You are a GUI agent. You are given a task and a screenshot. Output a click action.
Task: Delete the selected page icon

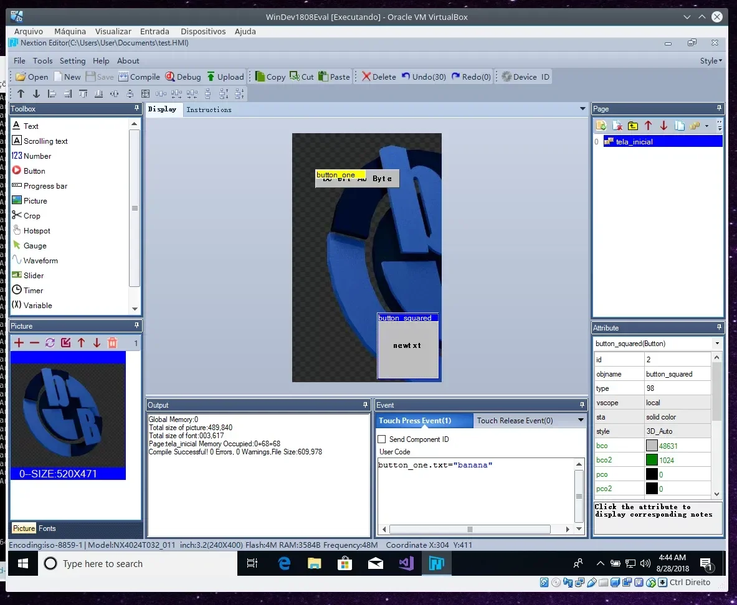click(x=617, y=125)
